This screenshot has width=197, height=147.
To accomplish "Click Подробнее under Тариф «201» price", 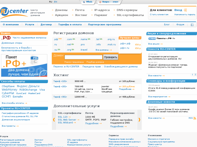I will 127,89.
